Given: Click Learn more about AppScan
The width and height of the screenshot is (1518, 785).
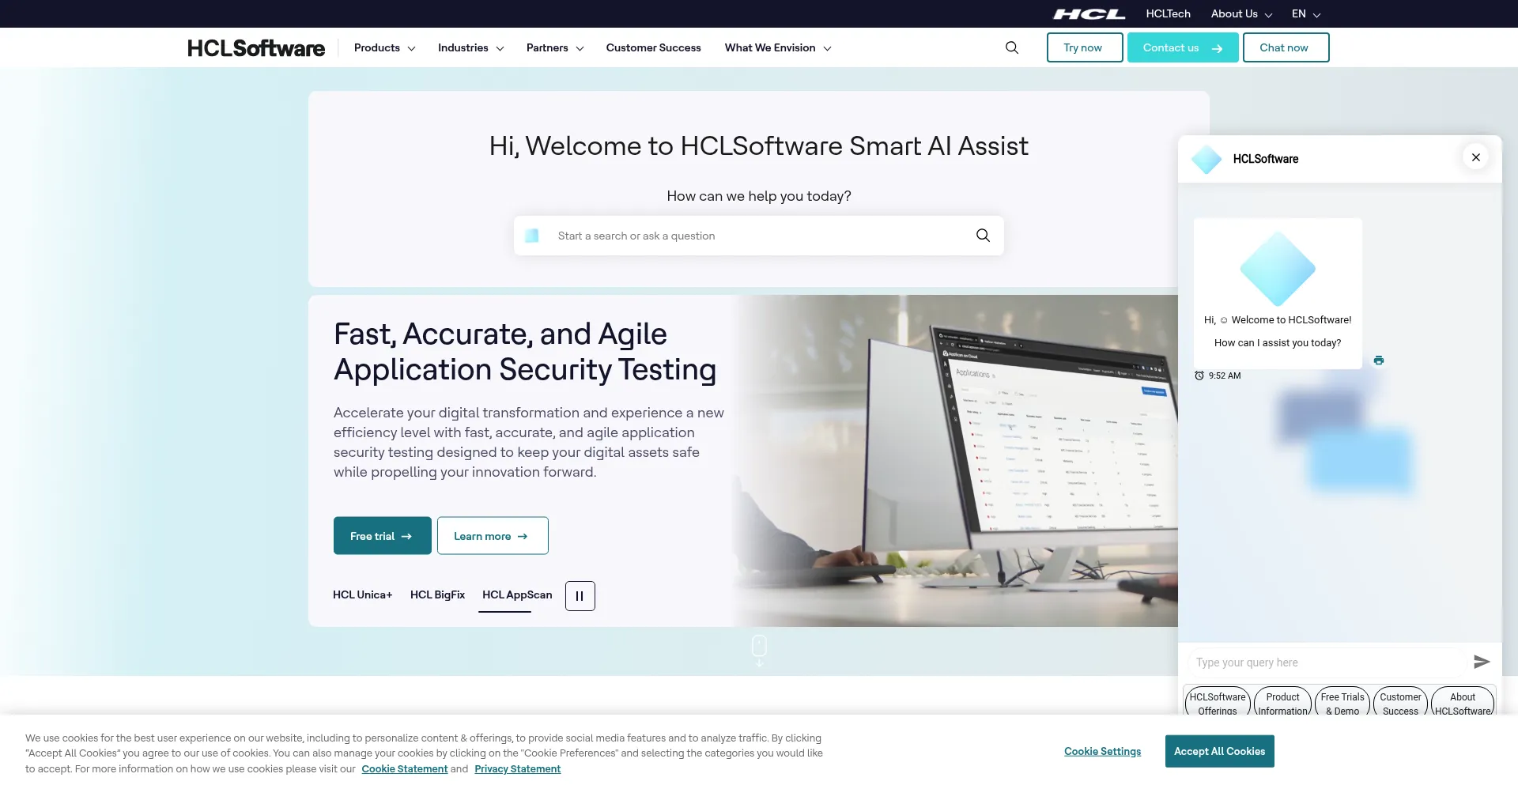Looking at the screenshot, I should pyautogui.click(x=493, y=536).
